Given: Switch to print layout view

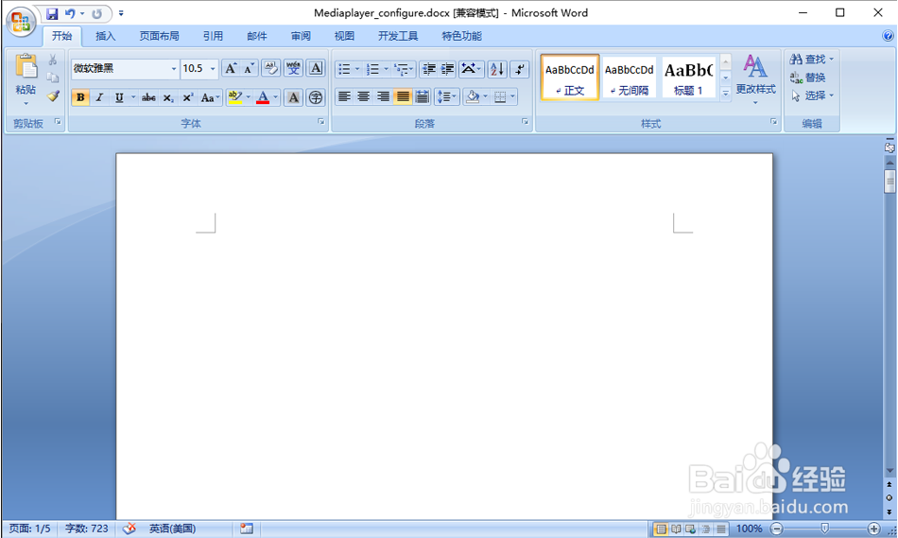Looking at the screenshot, I should pos(661,529).
